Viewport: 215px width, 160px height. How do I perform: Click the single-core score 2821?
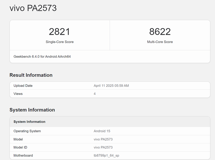pyautogui.click(x=60, y=32)
